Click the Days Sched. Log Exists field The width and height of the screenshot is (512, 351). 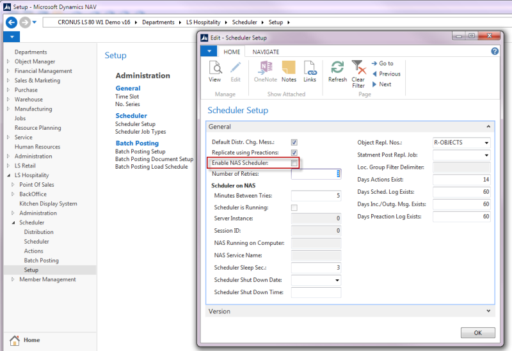click(461, 192)
